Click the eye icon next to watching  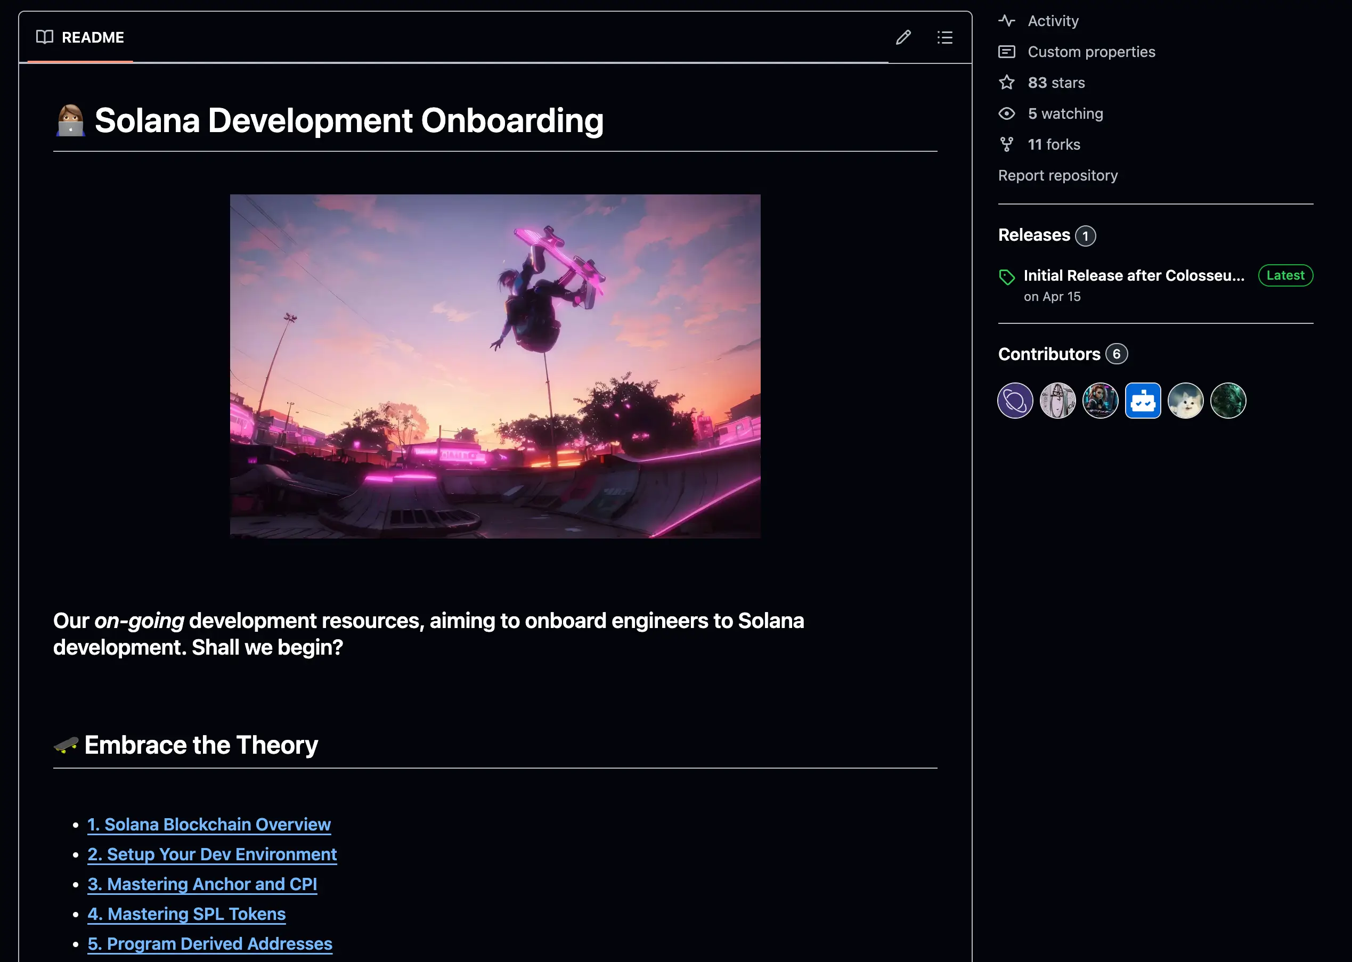[x=1007, y=113]
